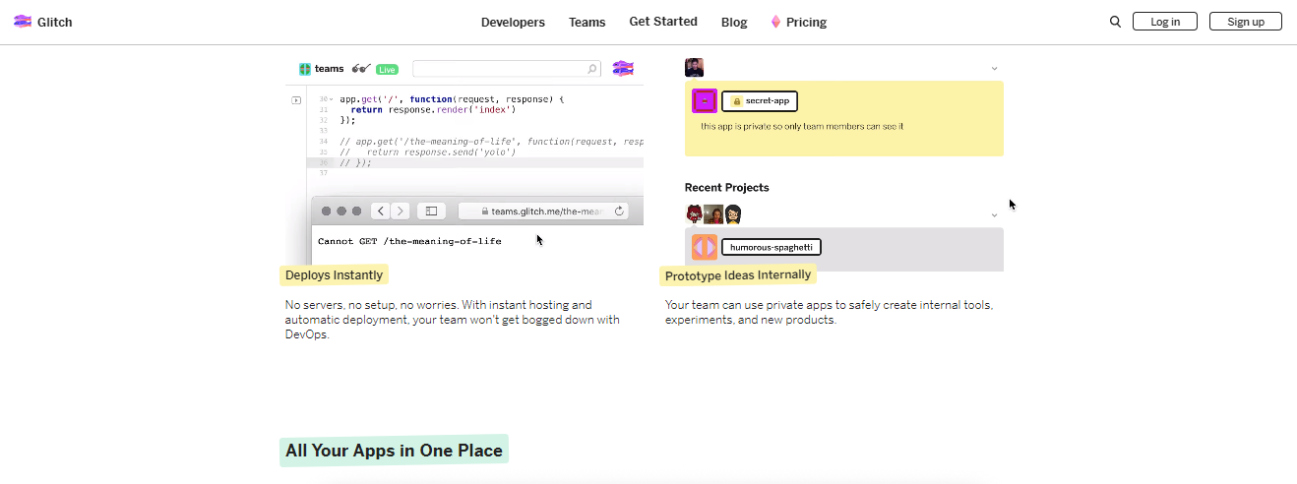
Task: Open the Blog navigation link
Action: [734, 22]
